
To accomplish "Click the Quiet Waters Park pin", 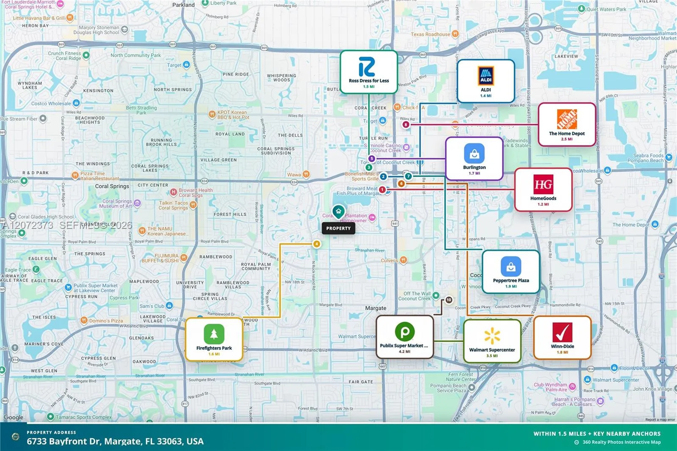I will point(581,9).
